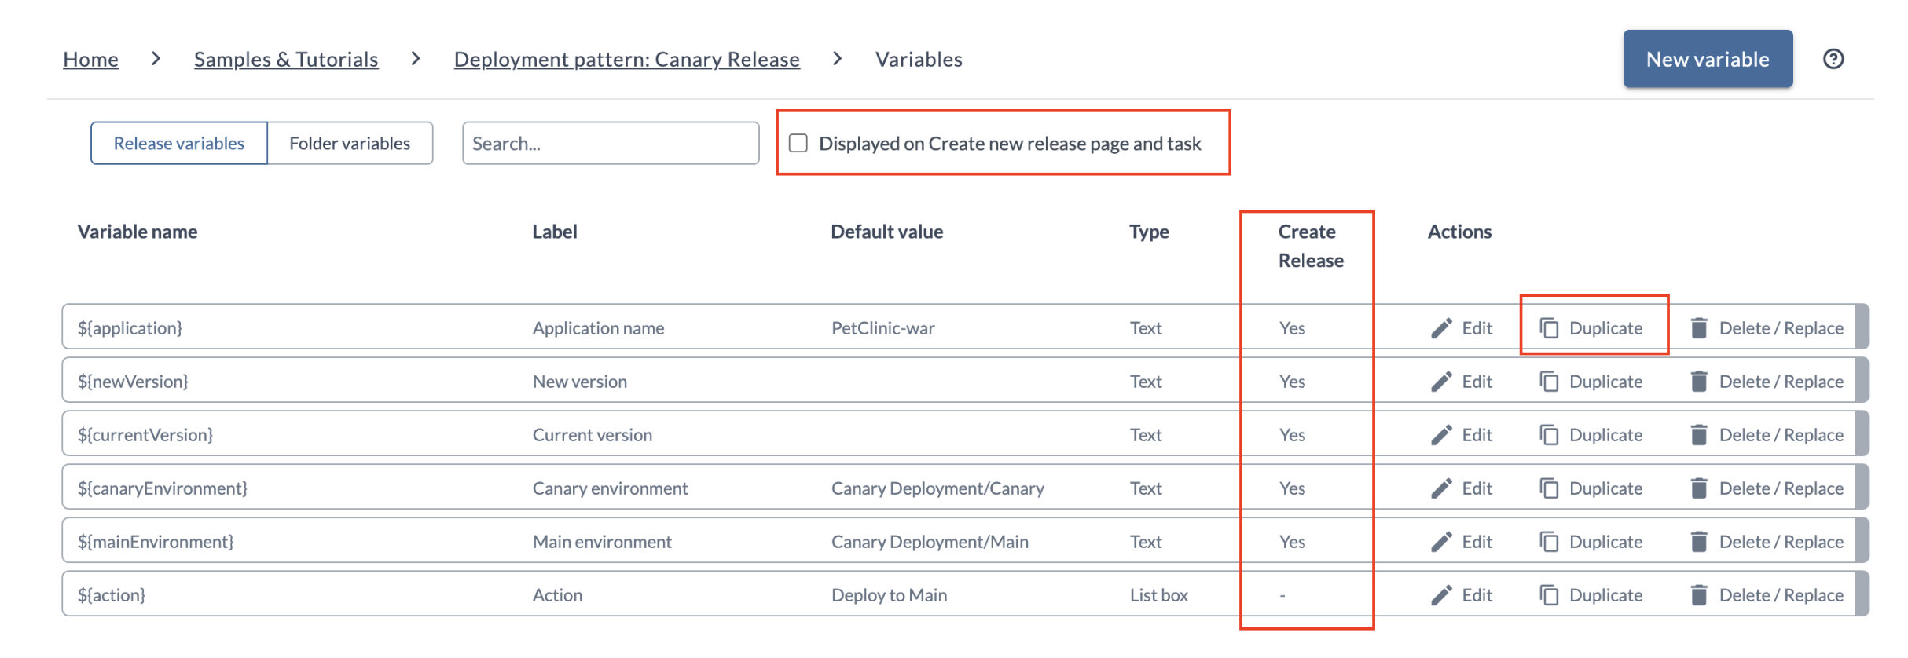Click copy icon in ${application} row
Screen dimensions: 1908x658
click(x=1549, y=328)
